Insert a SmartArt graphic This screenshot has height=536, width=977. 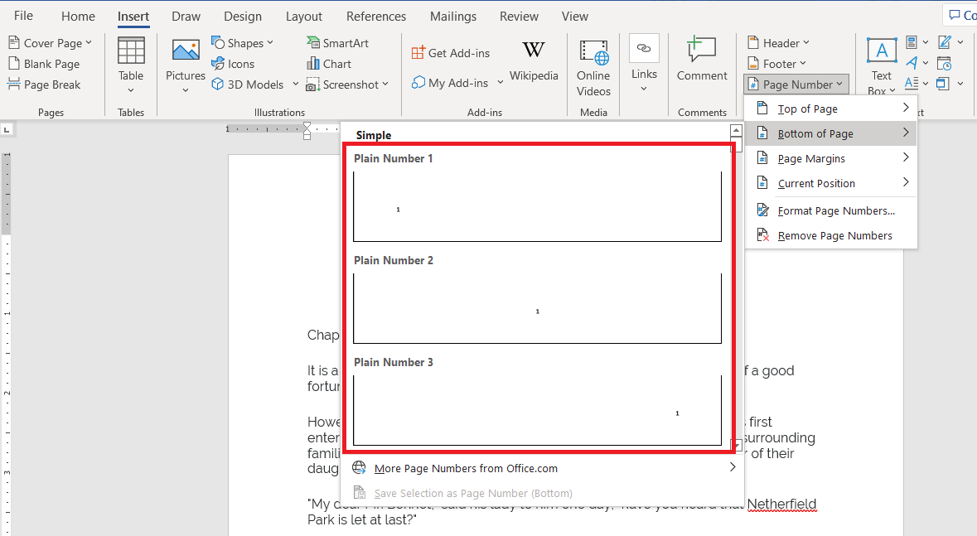[x=338, y=43]
